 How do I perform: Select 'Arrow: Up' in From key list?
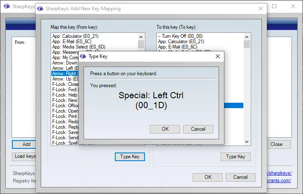coord(65,79)
